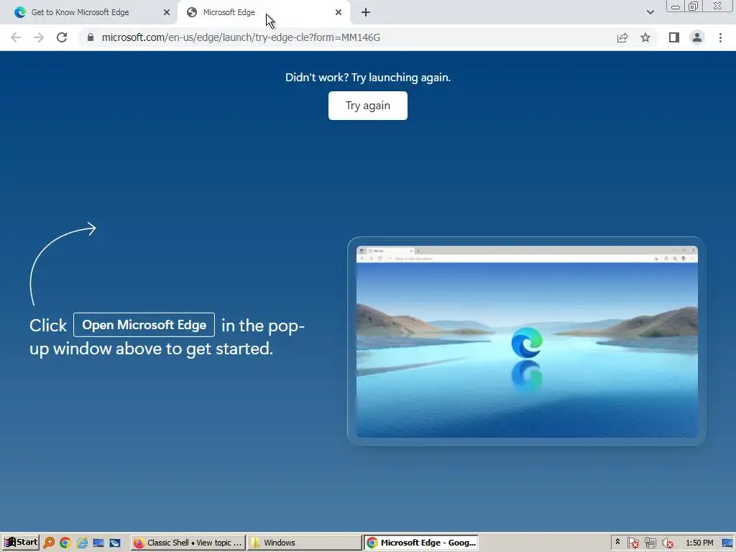Click the 1:50 PM clock
736x552 pixels.
pos(699,543)
